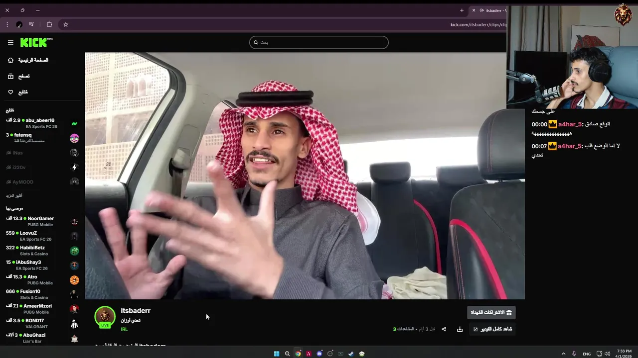
Task: Select the offline i220v channel
Action: pyautogui.click(x=42, y=167)
